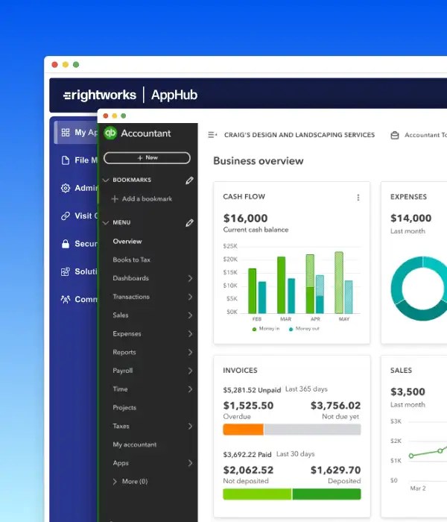This screenshot has height=522, width=447.
Task: Collapse the MENU section chevron
Action: [106, 223]
